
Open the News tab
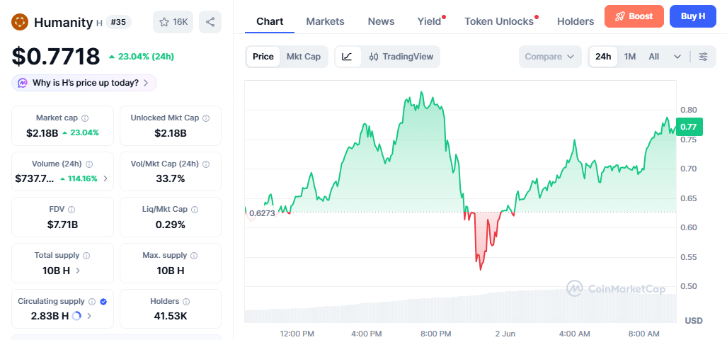pyautogui.click(x=381, y=21)
